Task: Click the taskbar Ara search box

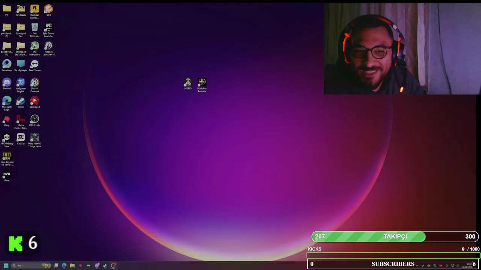Action: (x=31, y=265)
